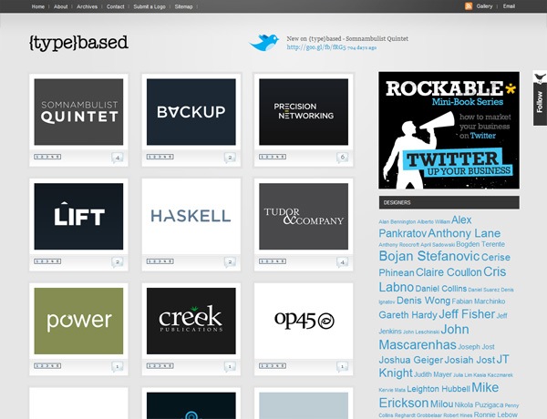Screen dimensions: 547x419
Task: Select designer Leighton Hubbell
Action: tap(439, 389)
